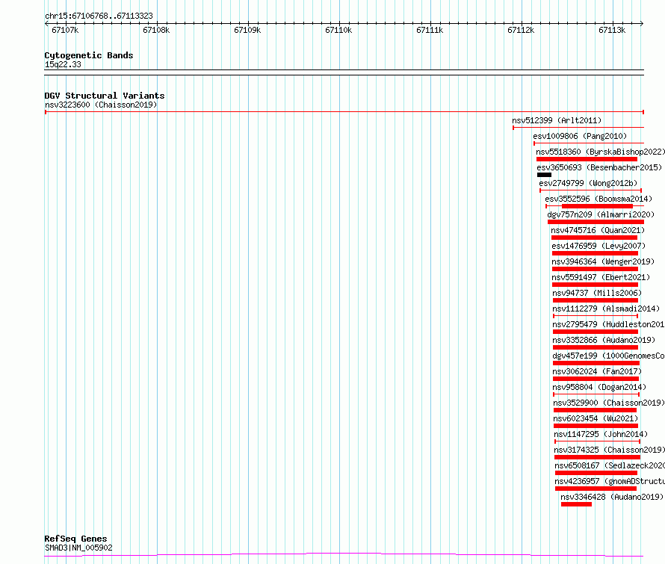Open the SMAD3|NM_005902 gene label
Screen dimensions: 665x564
coord(79,548)
